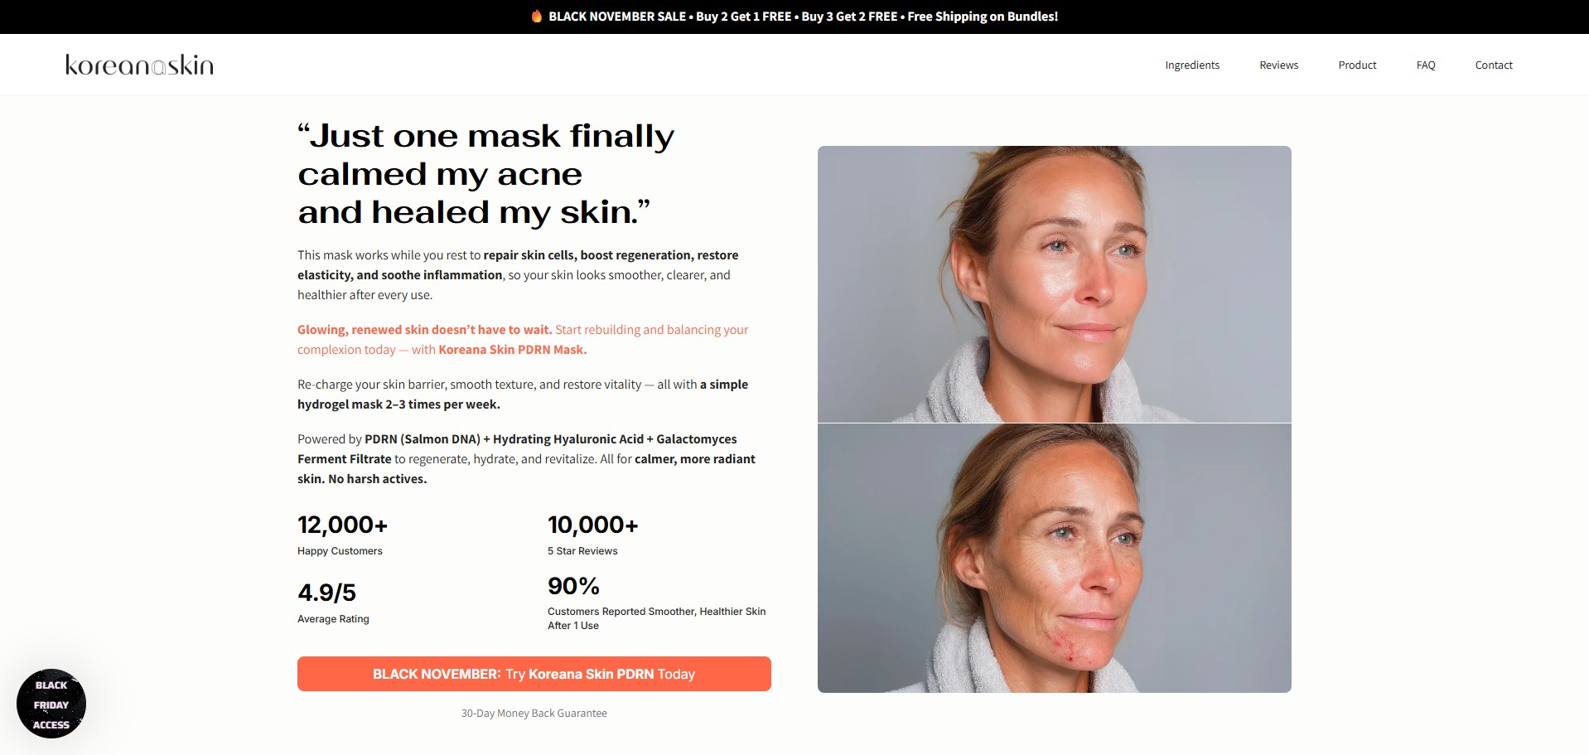Screen dimensions: 1589x755
Task: Click the Black November sale banner text
Action: [803, 17]
